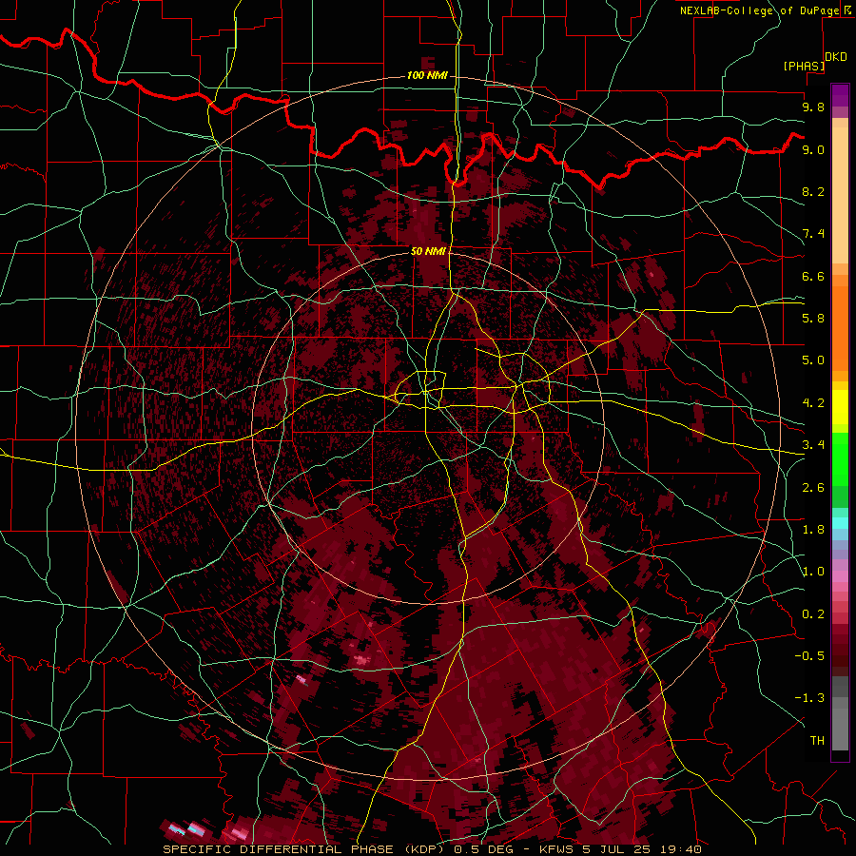Click the 7.4 scale value
The image size is (856, 856).
[x=813, y=234]
